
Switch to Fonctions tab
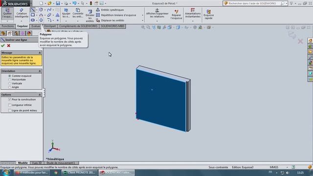(x=8, y=26)
